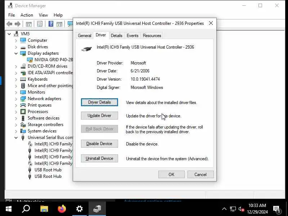
Task: Open the Action menu
Action: [27, 15]
